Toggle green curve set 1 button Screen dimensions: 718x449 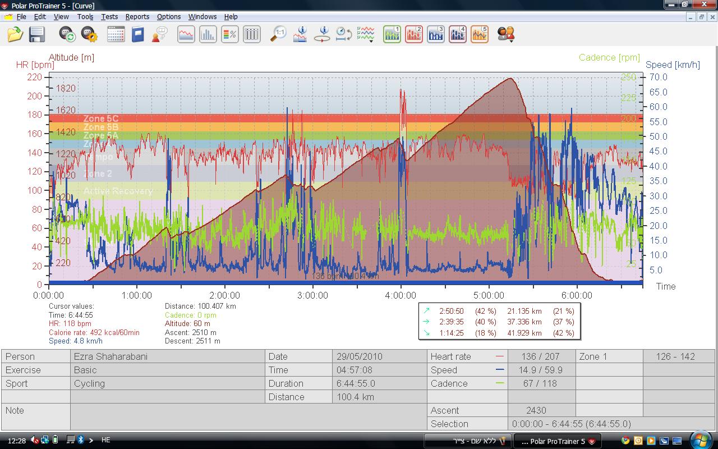[392, 34]
